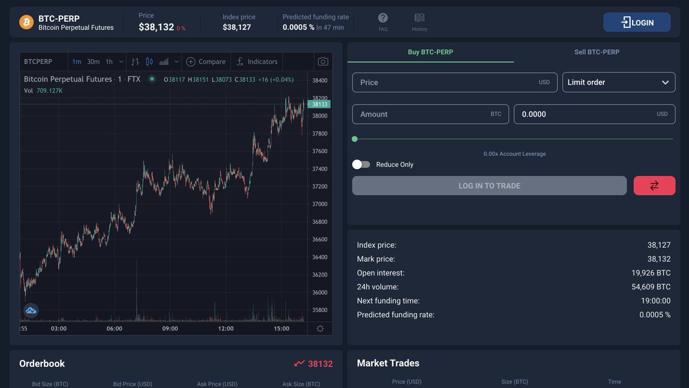Viewport: 689px width, 388px height.
Task: Click the Market Trades Time column header
Action: (x=614, y=382)
